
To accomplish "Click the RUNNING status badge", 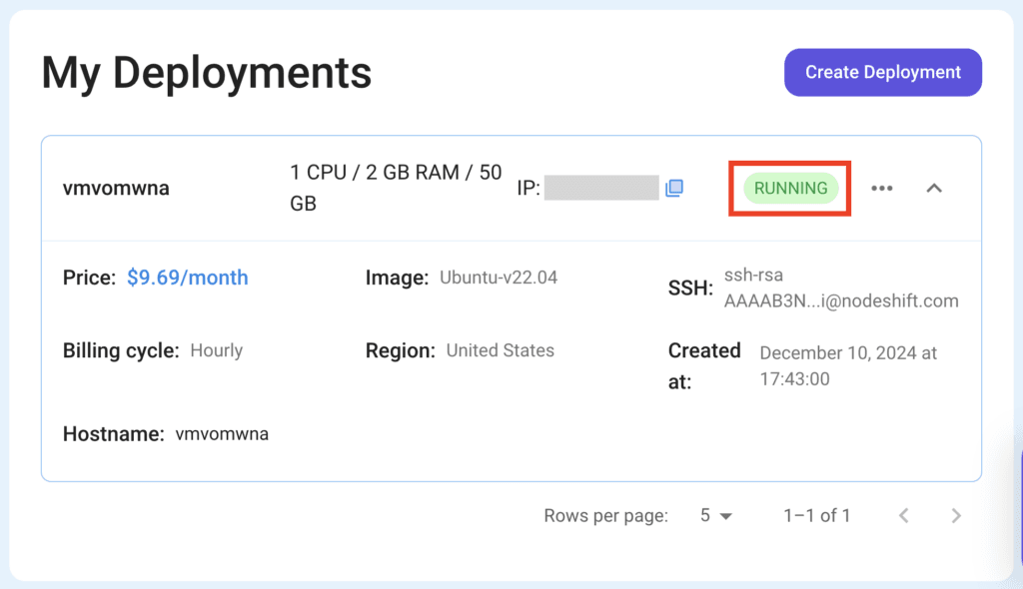I will click(790, 188).
